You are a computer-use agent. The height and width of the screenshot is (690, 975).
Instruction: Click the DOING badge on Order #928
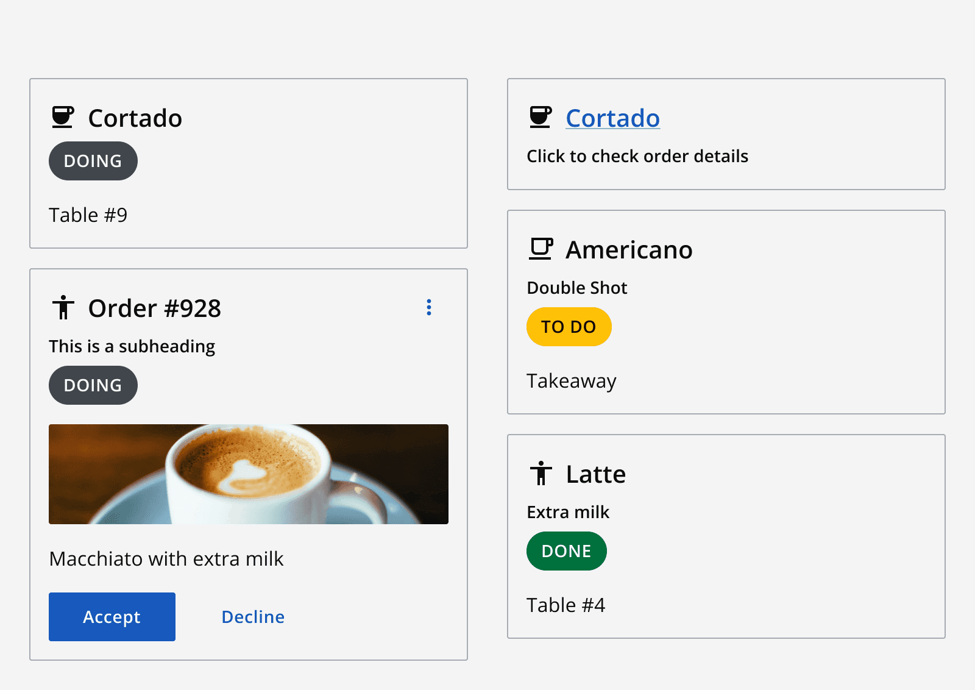pos(93,385)
